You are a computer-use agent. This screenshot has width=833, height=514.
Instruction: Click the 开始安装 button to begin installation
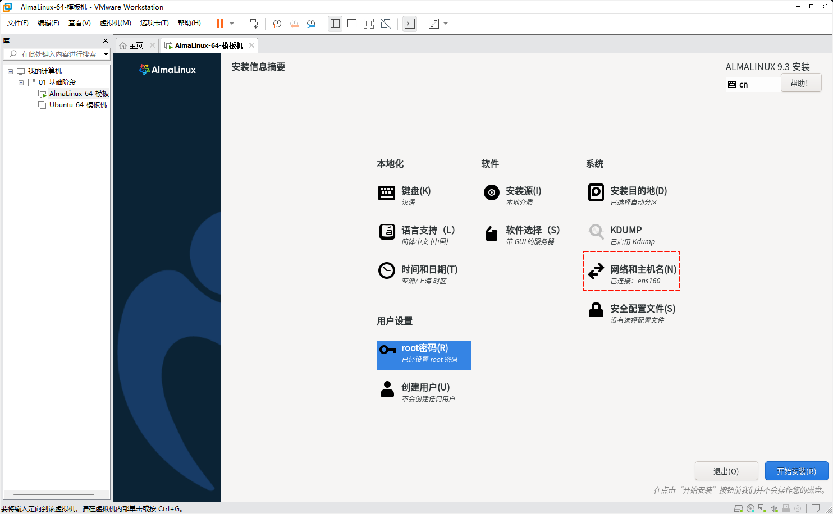click(x=797, y=471)
